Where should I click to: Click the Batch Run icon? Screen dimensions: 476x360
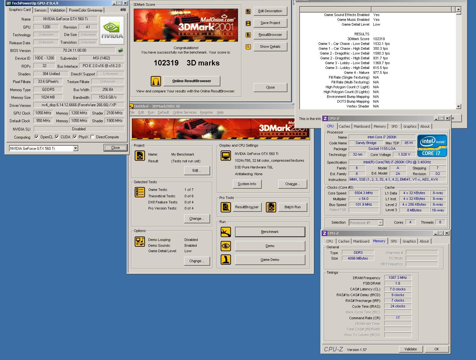click(271, 207)
